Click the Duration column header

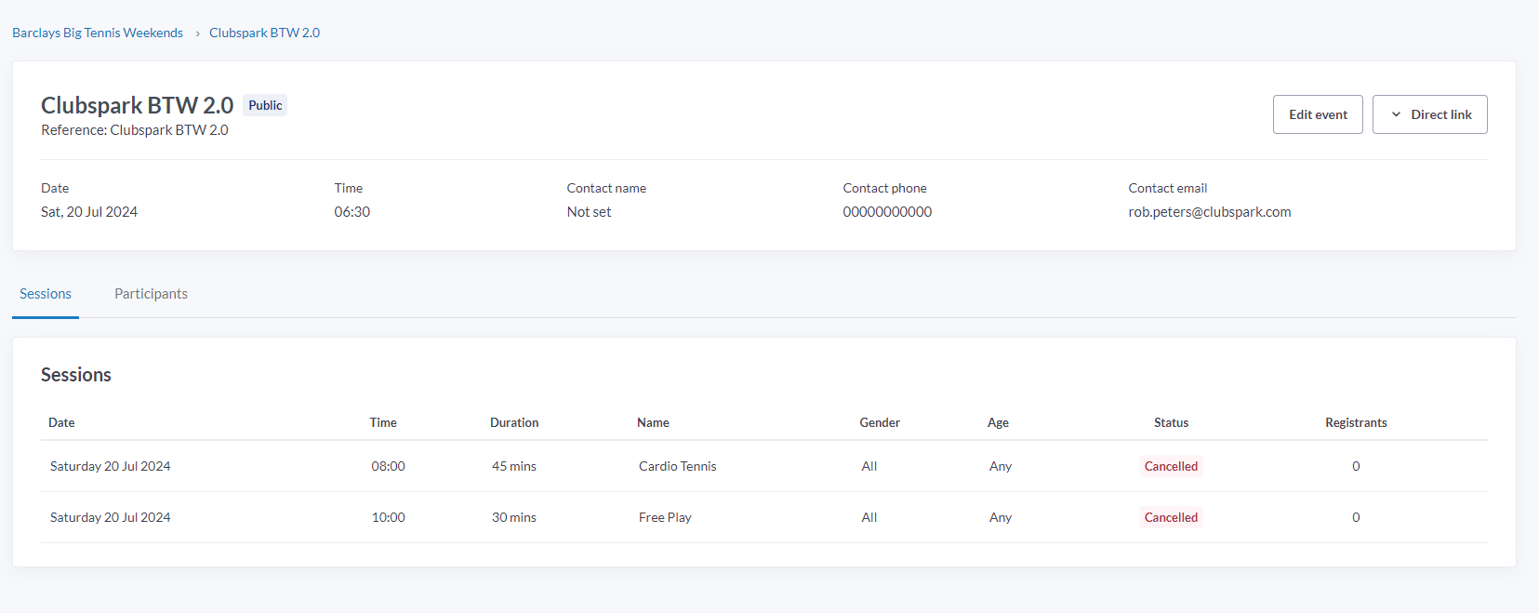tap(514, 422)
